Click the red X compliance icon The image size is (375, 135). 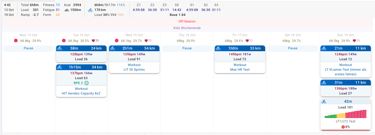[343, 127]
